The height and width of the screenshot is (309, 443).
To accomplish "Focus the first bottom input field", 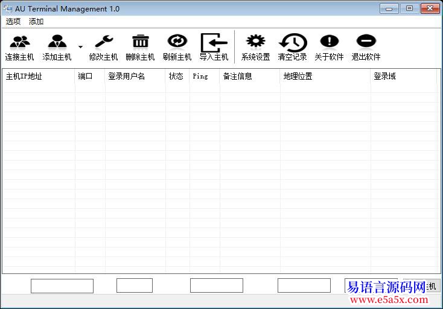I will pos(62,286).
